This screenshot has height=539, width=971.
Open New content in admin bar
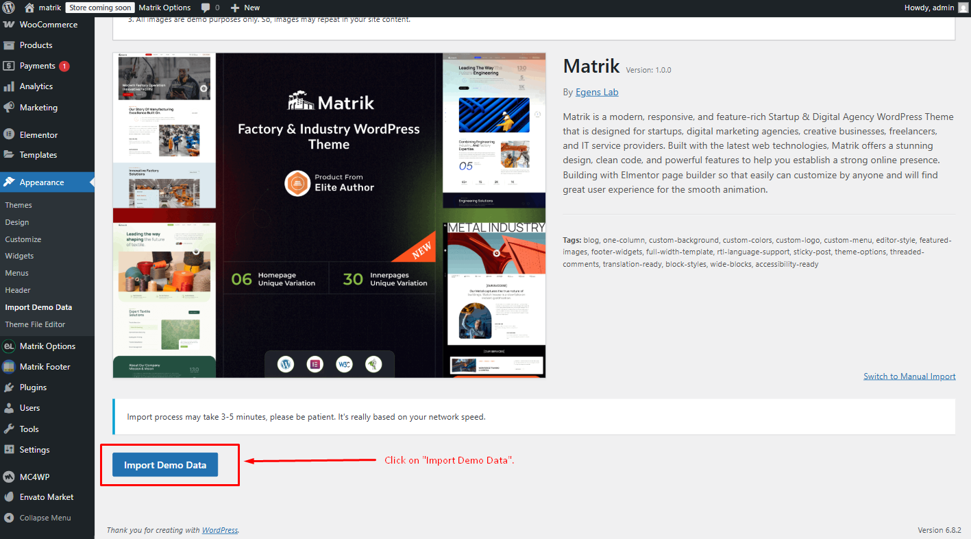pos(245,8)
